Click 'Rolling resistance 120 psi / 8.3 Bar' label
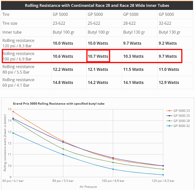This screenshot has width=195, height=190. click(x=18, y=43)
